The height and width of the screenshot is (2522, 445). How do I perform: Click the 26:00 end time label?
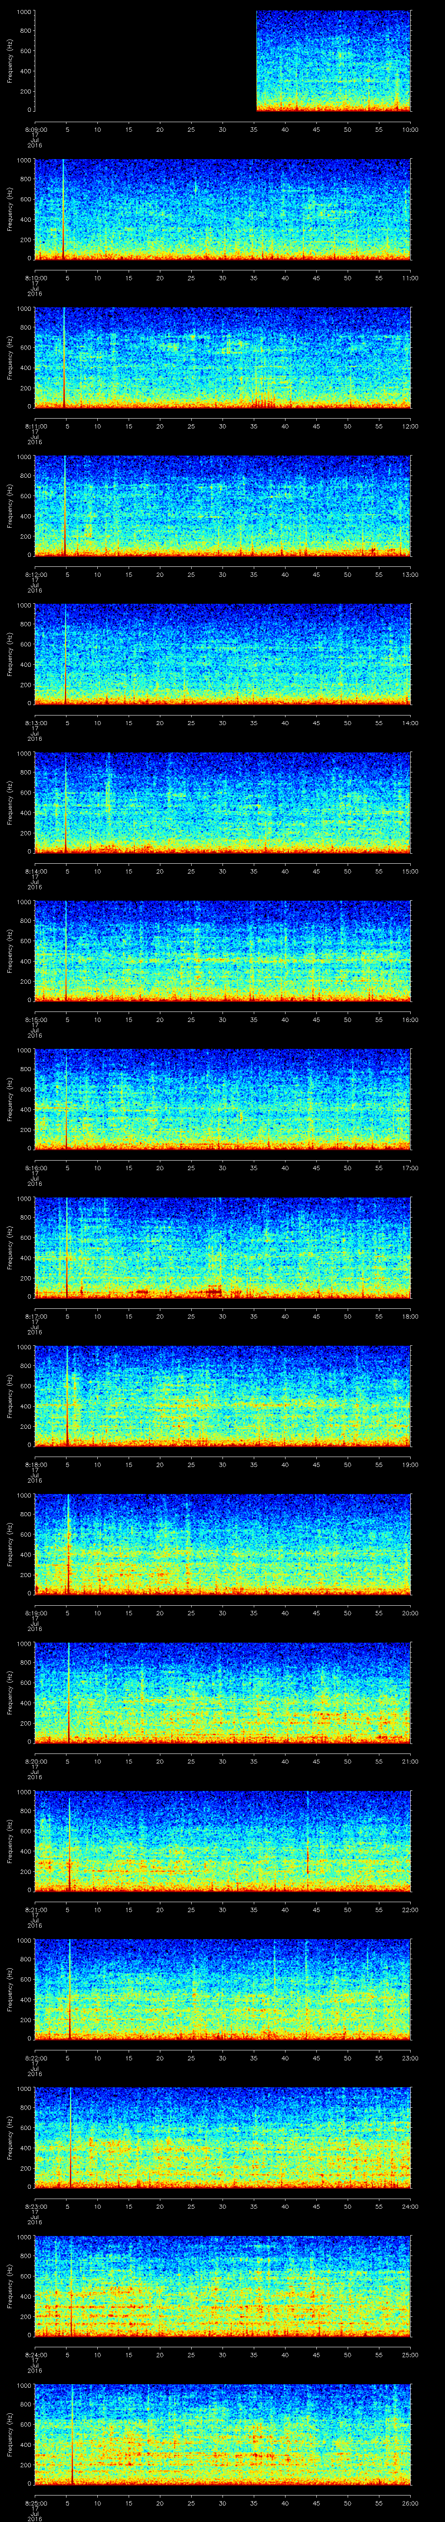pyautogui.click(x=411, y=2502)
